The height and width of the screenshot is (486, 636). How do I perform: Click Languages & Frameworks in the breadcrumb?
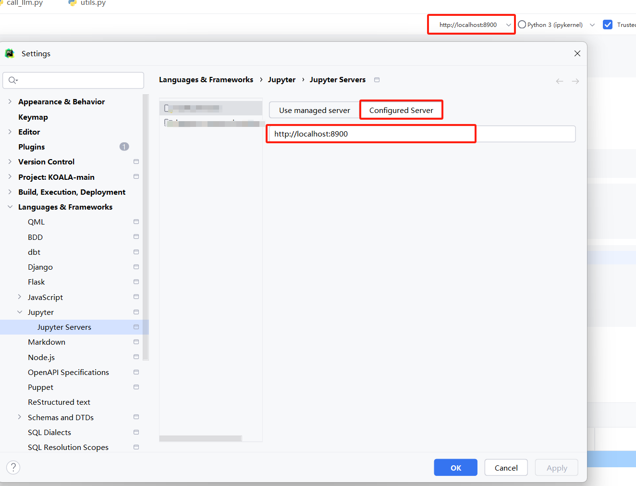206,80
